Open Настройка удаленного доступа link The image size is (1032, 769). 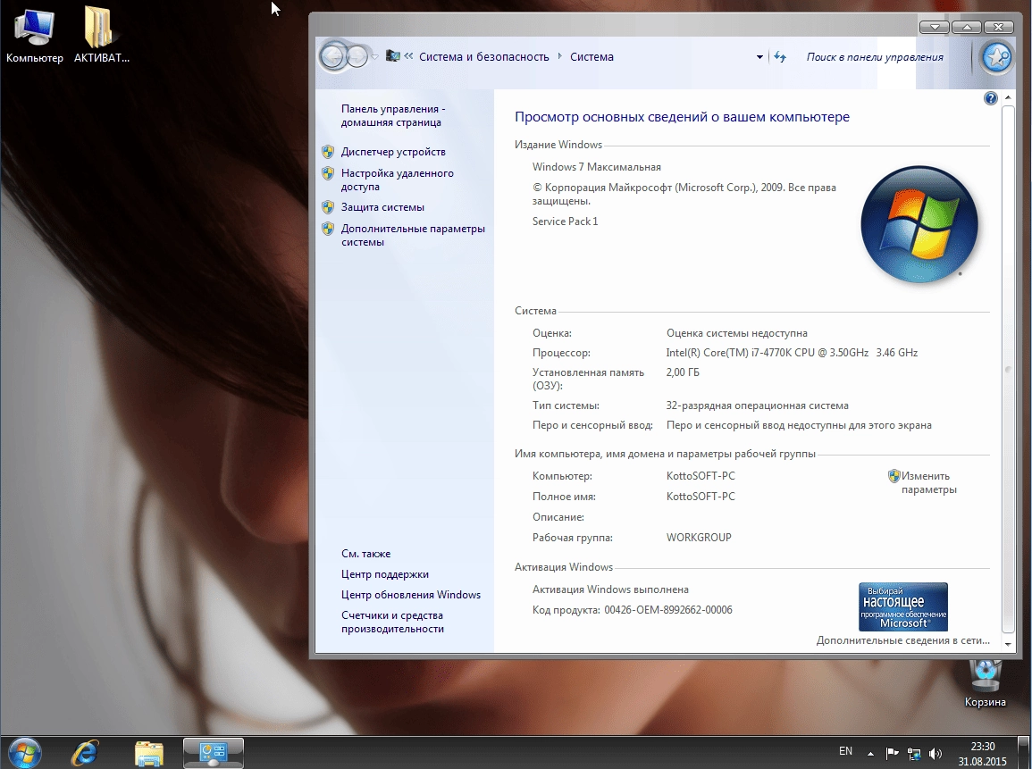(x=397, y=180)
